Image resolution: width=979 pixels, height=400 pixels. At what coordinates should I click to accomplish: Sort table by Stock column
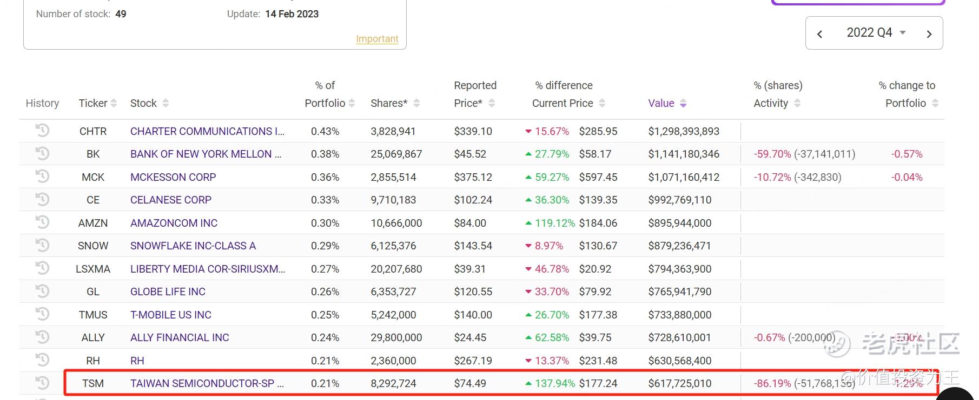pyautogui.click(x=150, y=103)
